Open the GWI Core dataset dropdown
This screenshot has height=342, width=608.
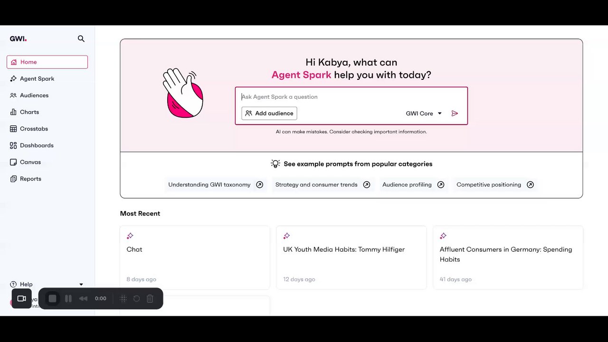[424, 114]
